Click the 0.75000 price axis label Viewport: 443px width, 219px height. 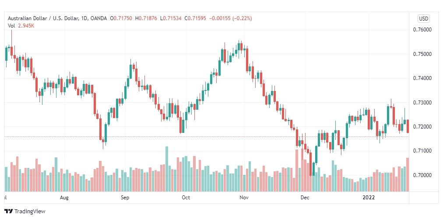423,54
